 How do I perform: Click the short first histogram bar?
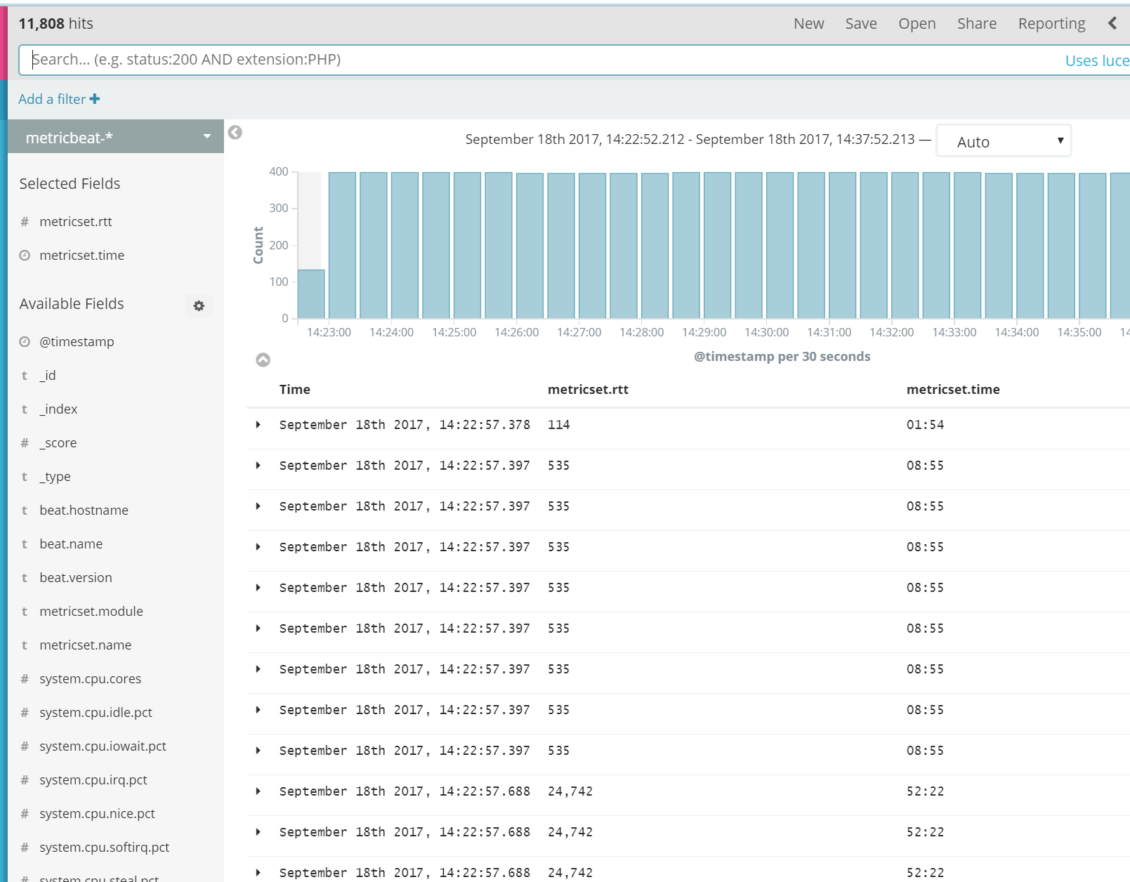click(311, 294)
